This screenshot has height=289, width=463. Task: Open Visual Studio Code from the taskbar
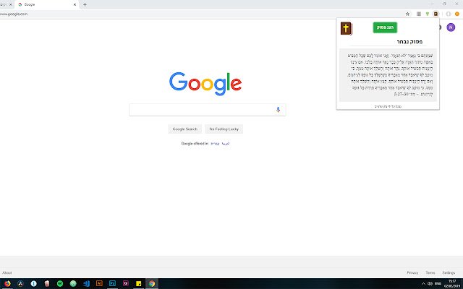click(x=86, y=284)
